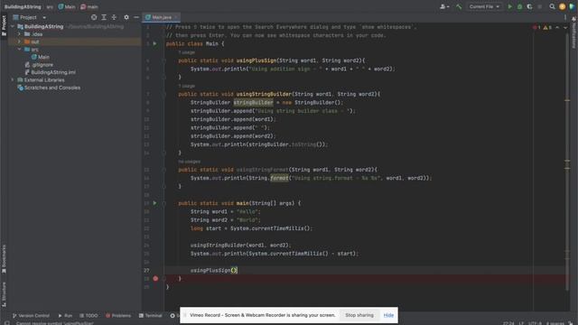Click the run gutter arrow beside main method
The height and width of the screenshot is (325, 578).
[154, 203]
